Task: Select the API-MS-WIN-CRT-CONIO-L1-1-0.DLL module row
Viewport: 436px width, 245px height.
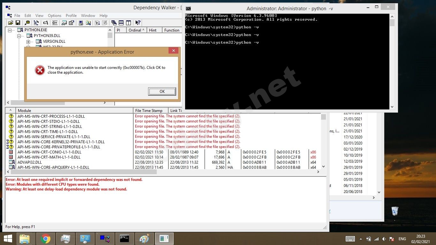Action: point(49,152)
